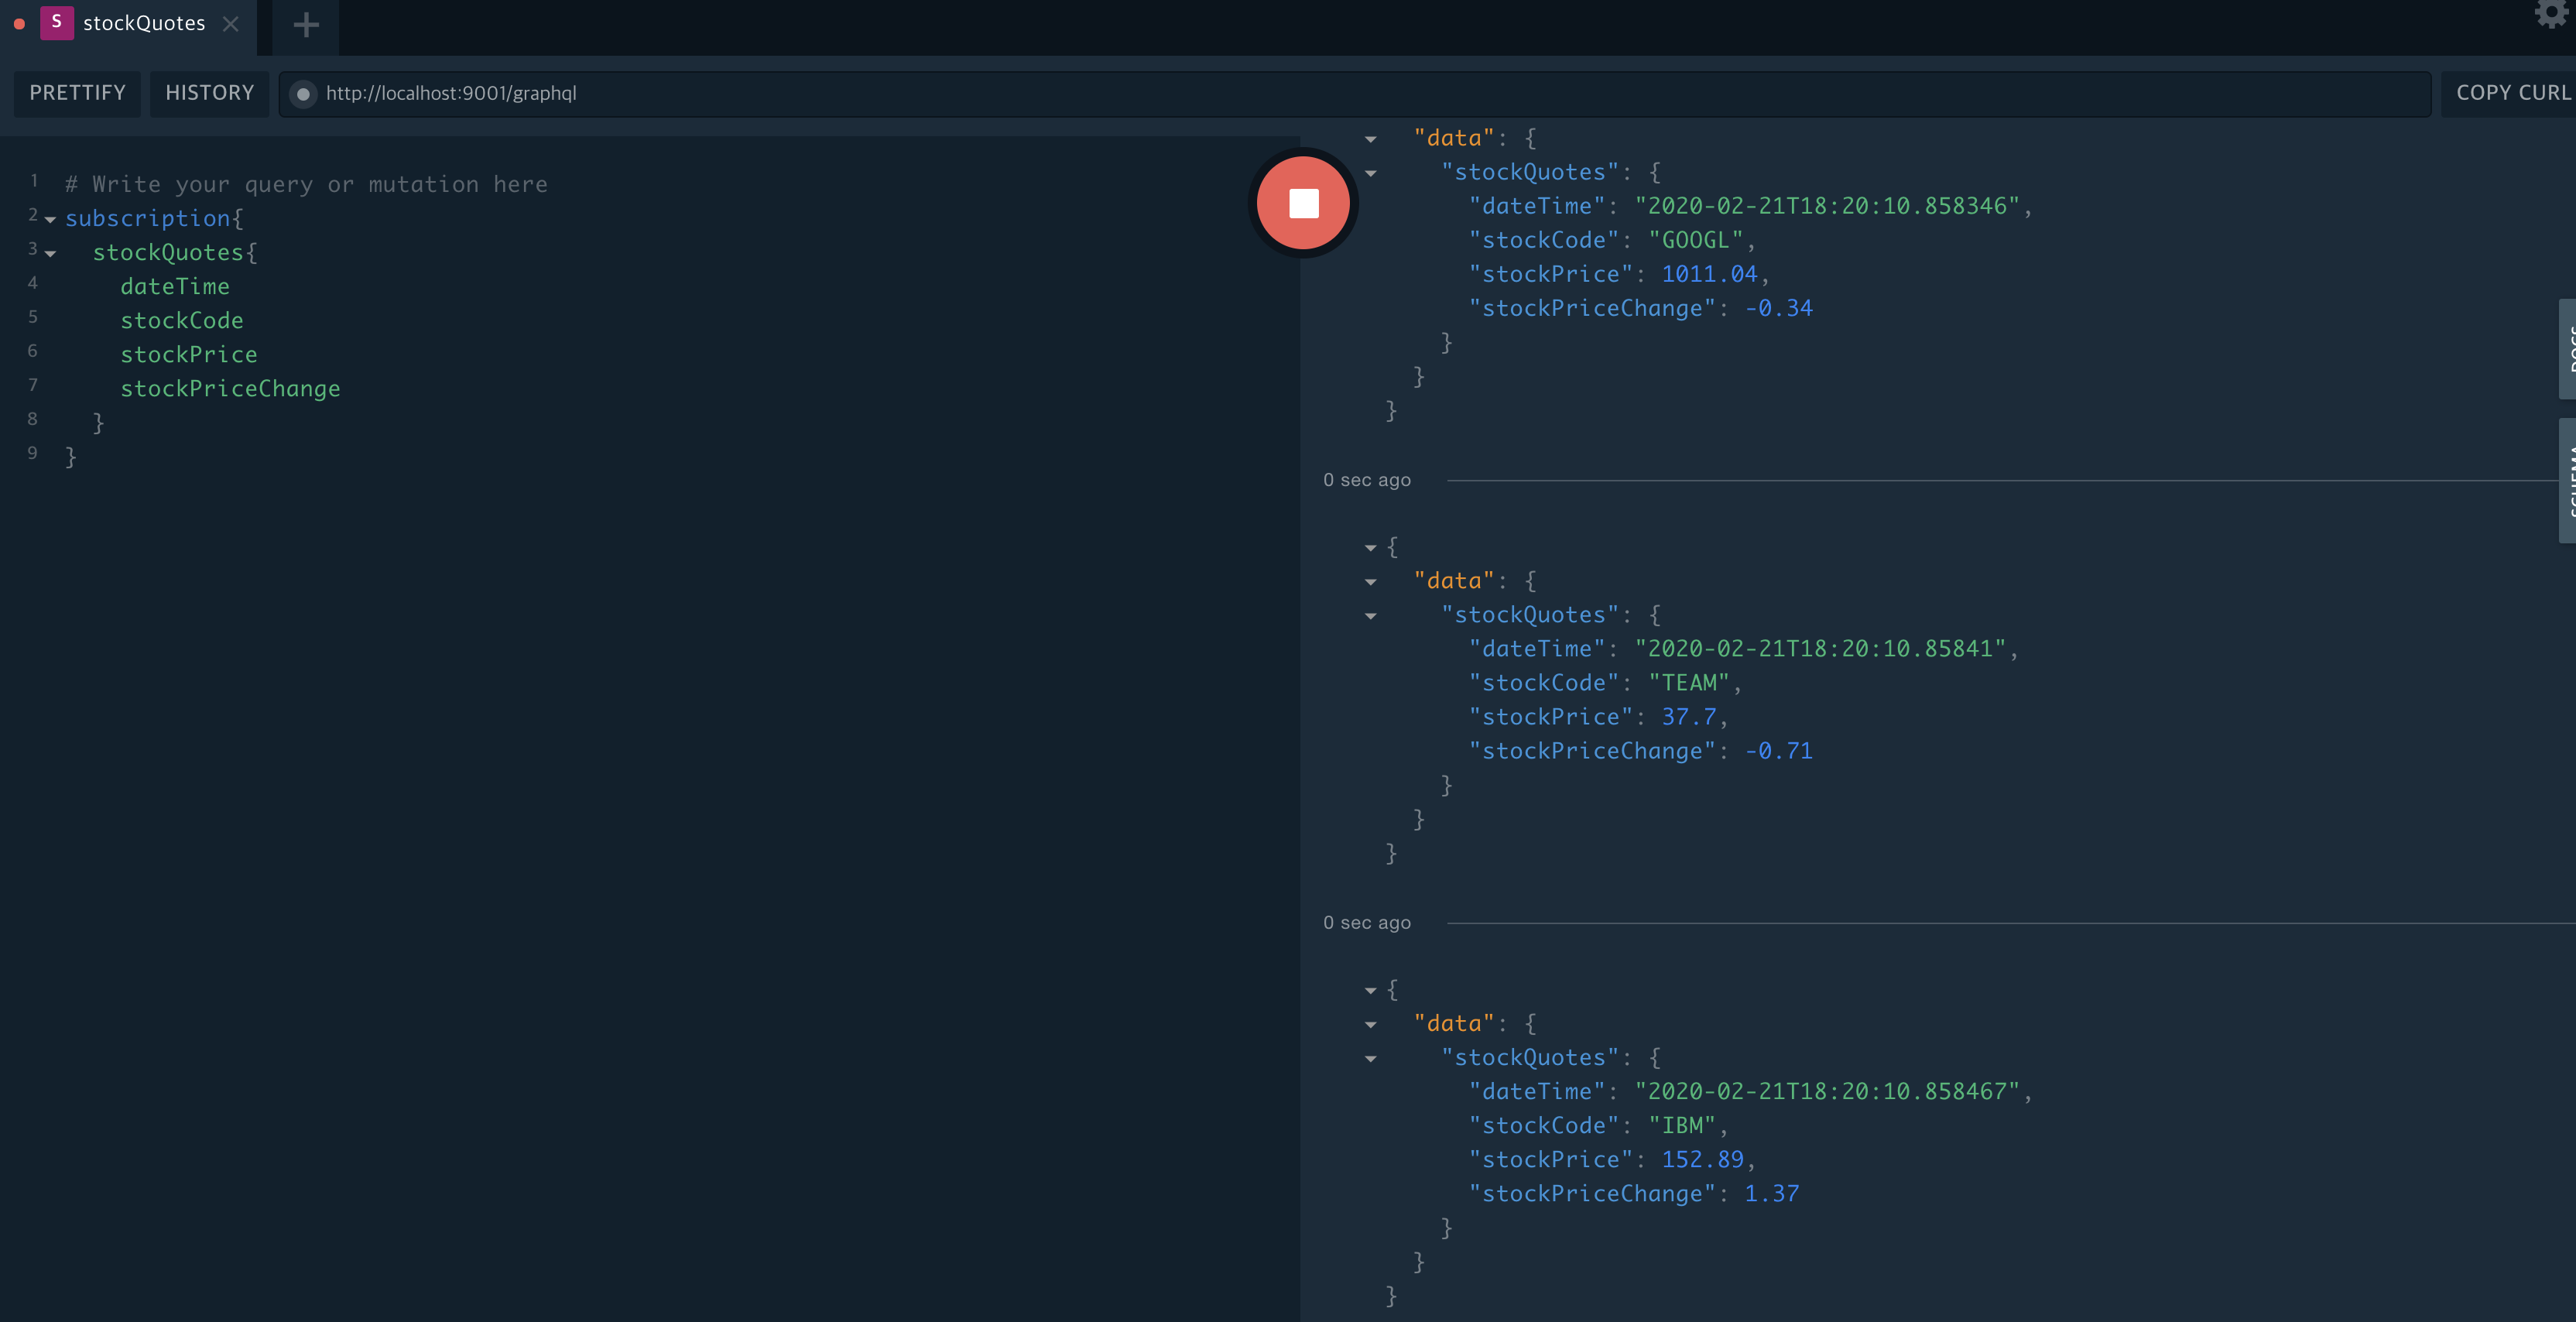Viewport: 2576px width, 1322px height.
Task: Select the stockQuotes tab
Action: click(143, 24)
